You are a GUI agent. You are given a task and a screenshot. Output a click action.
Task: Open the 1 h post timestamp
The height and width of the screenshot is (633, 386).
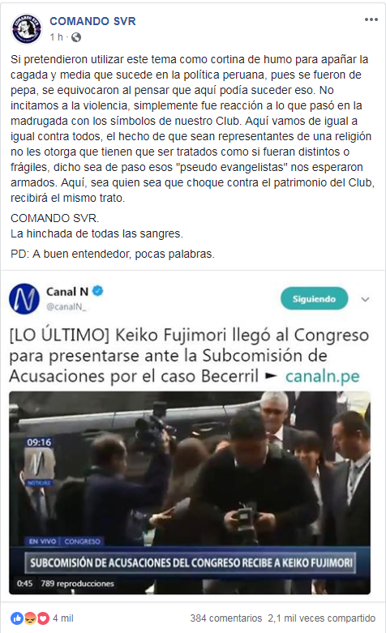pyautogui.click(x=57, y=37)
